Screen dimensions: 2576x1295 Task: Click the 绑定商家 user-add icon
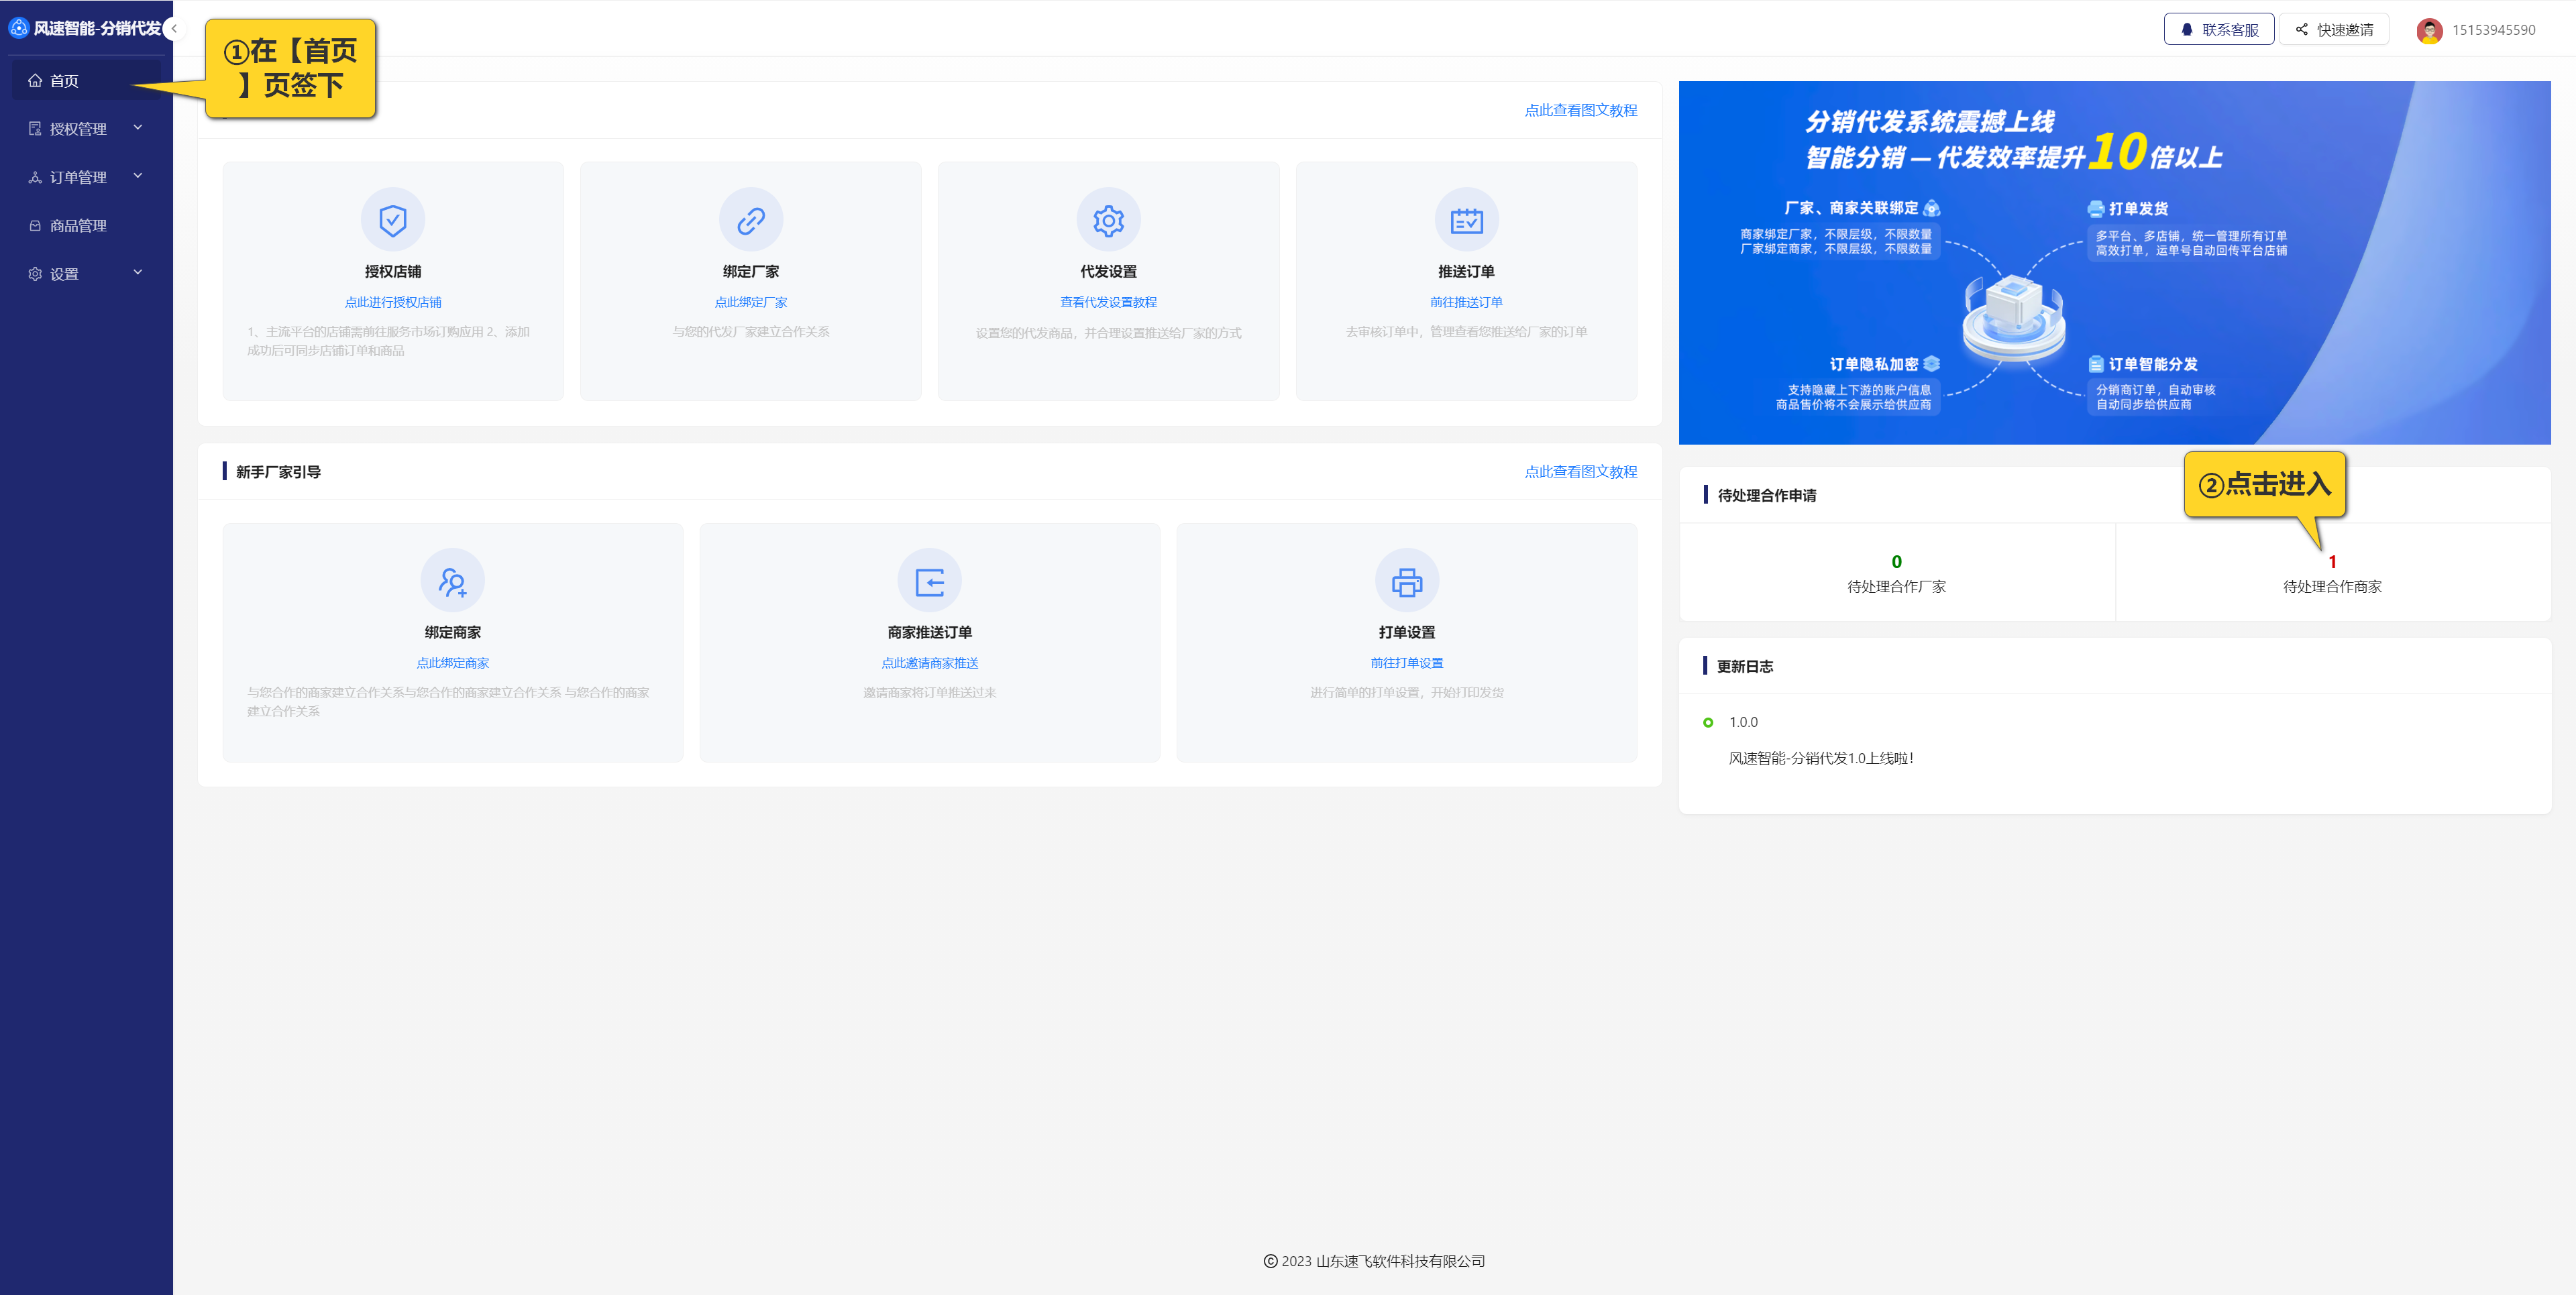coord(452,581)
